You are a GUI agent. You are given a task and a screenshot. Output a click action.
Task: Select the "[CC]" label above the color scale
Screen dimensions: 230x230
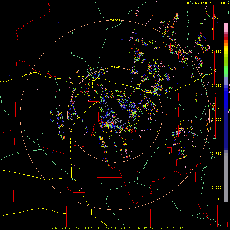[218, 18]
